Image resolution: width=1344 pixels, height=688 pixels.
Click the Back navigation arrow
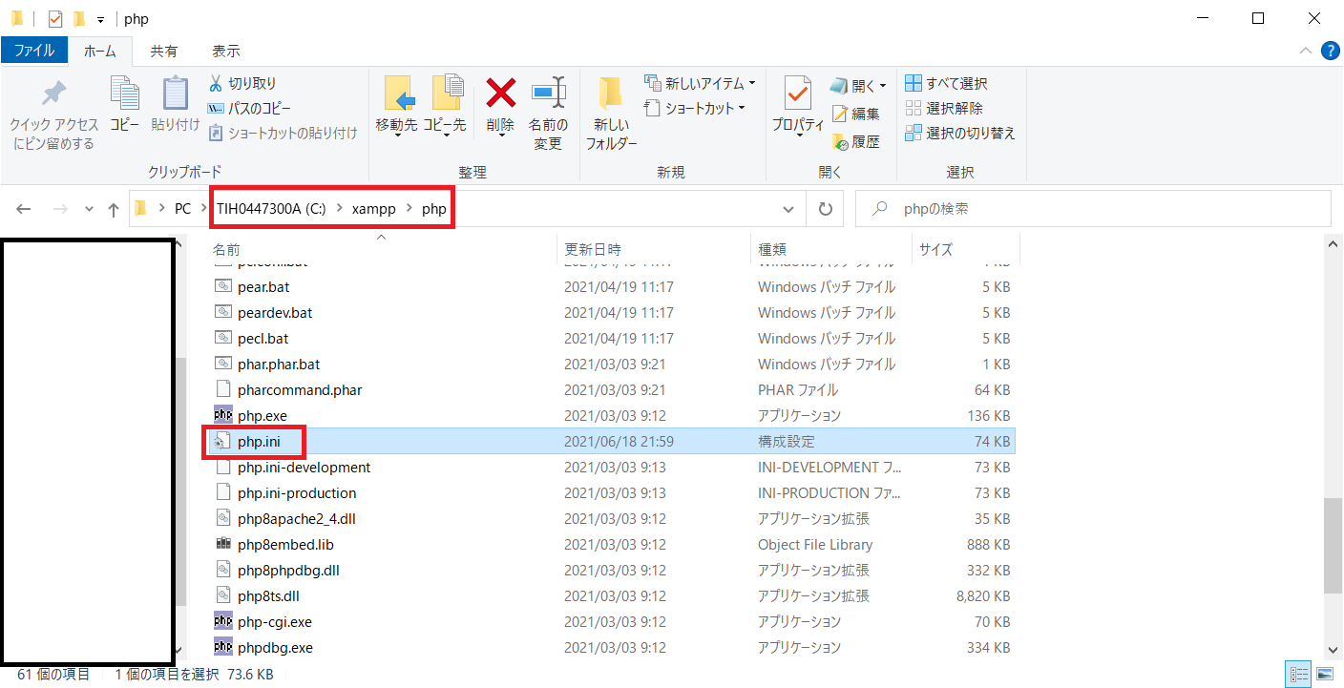(x=24, y=209)
